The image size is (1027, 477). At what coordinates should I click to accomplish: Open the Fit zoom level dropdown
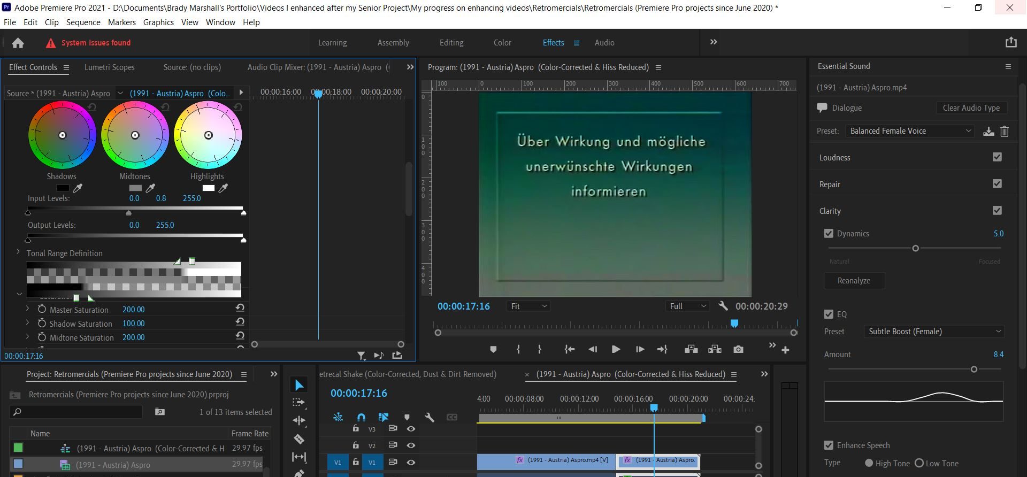(x=528, y=306)
